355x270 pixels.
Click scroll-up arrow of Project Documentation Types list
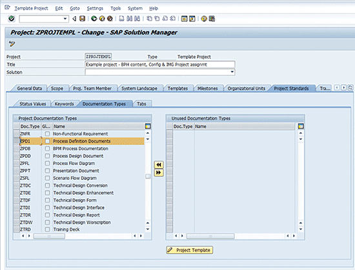148,133
